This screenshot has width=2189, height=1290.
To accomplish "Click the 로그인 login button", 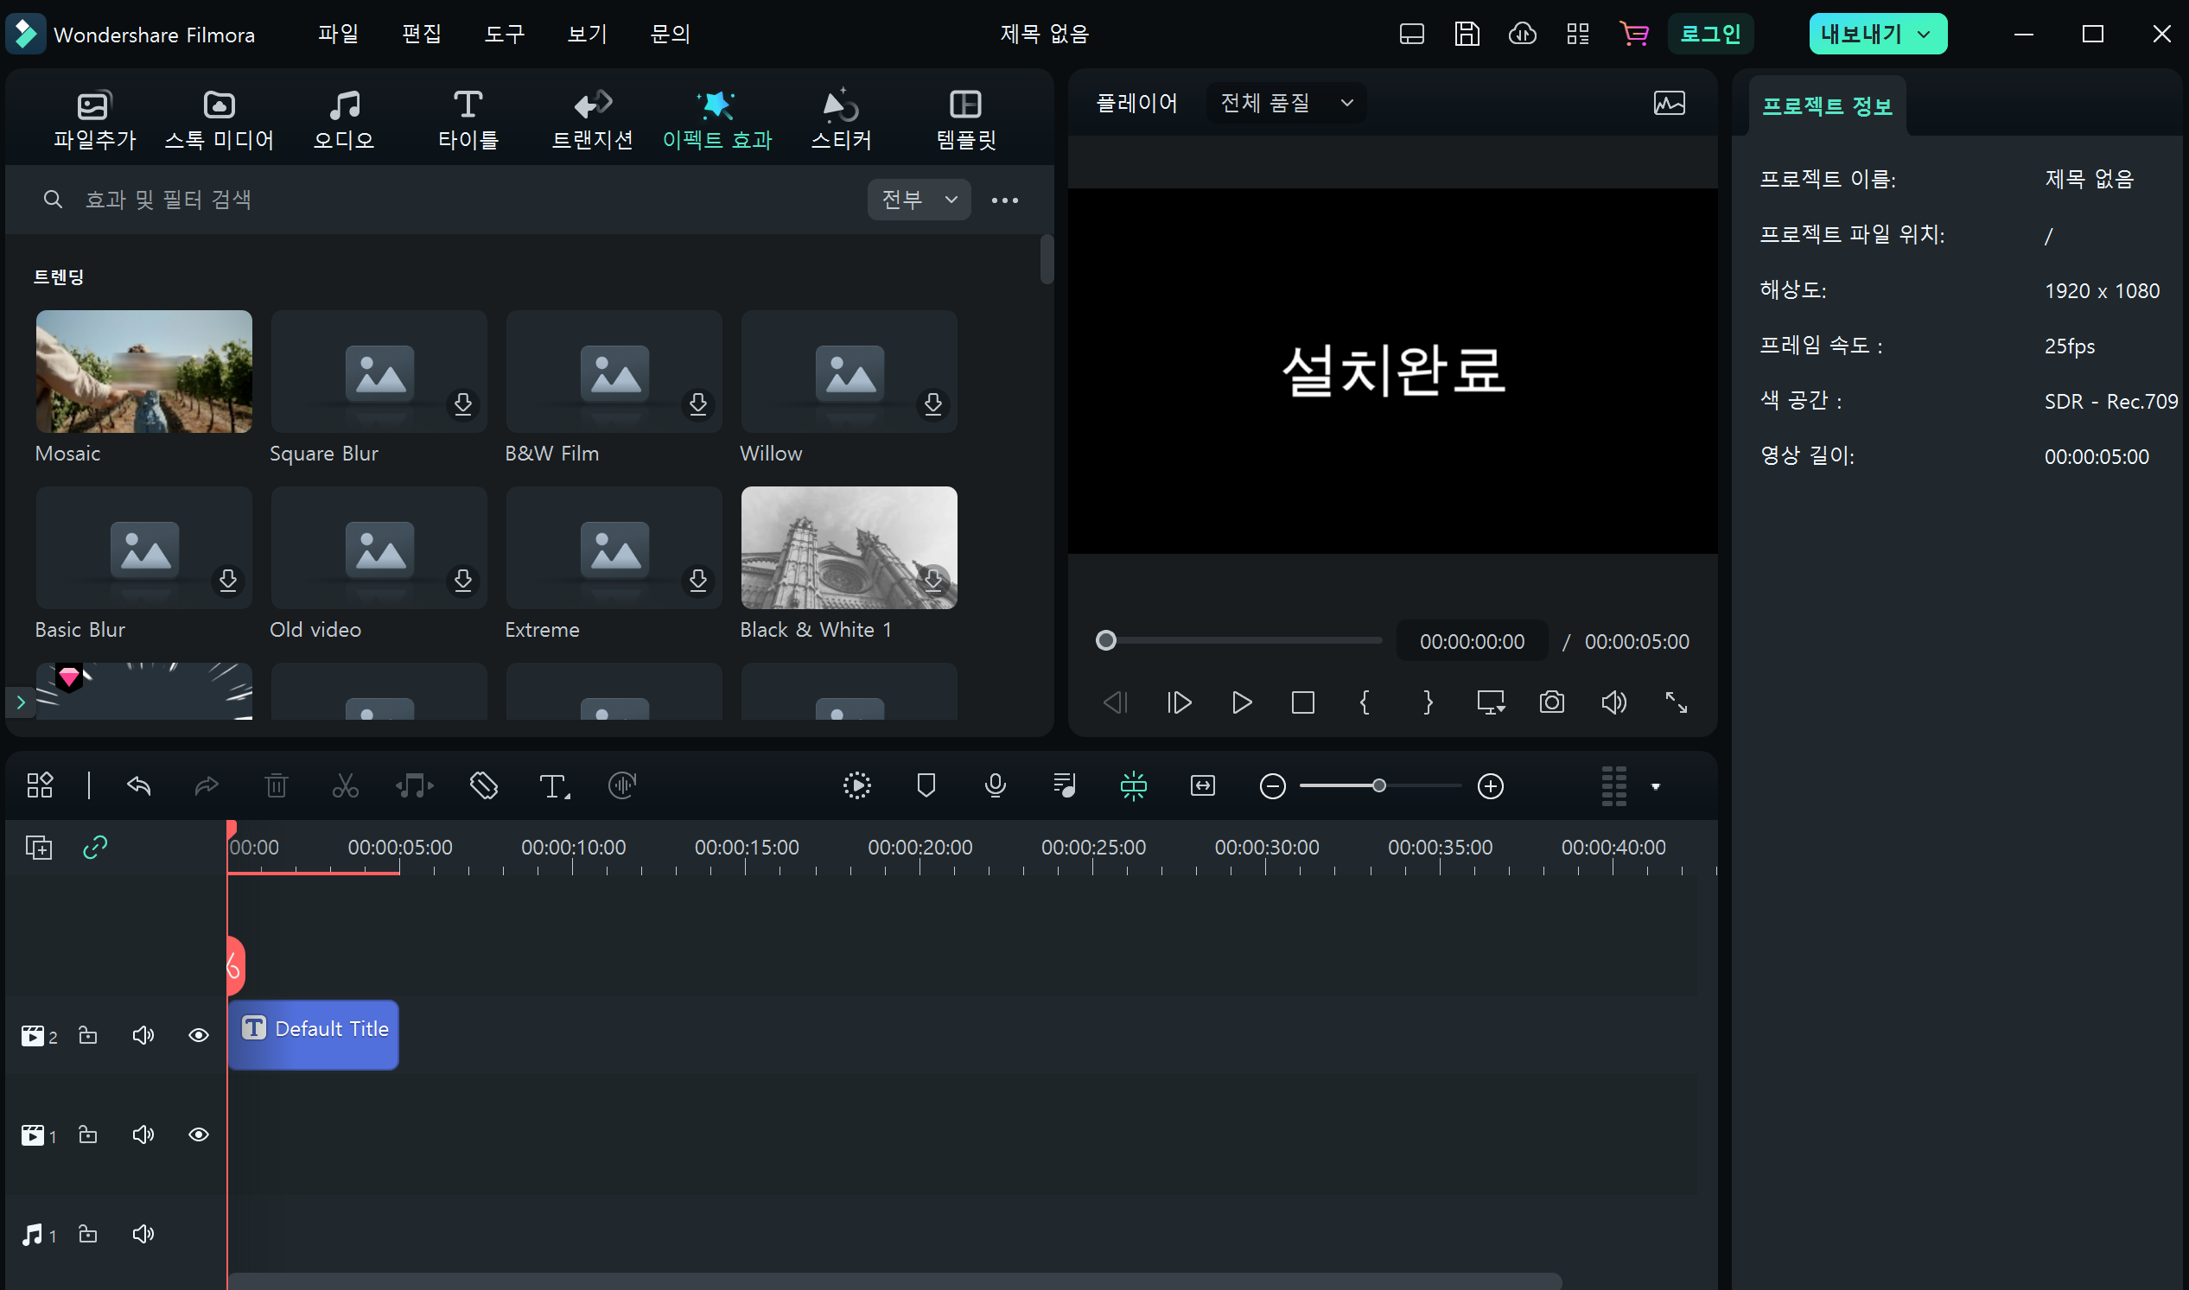I will coord(1709,34).
